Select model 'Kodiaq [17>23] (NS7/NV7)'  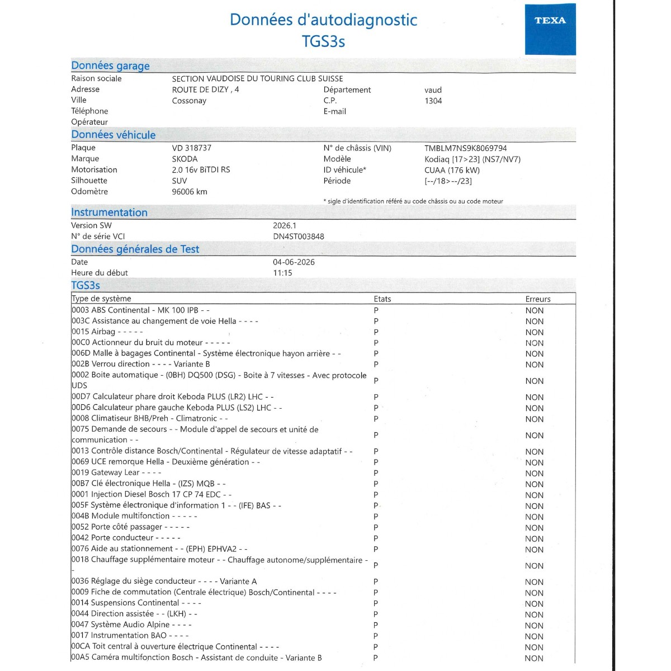pyautogui.click(x=472, y=159)
